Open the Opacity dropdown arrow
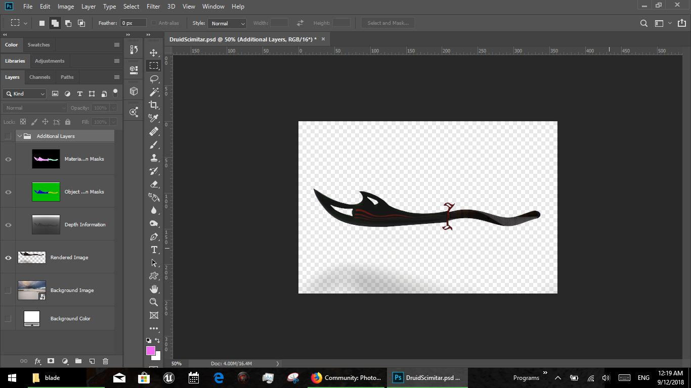The image size is (691, 388). coord(113,108)
